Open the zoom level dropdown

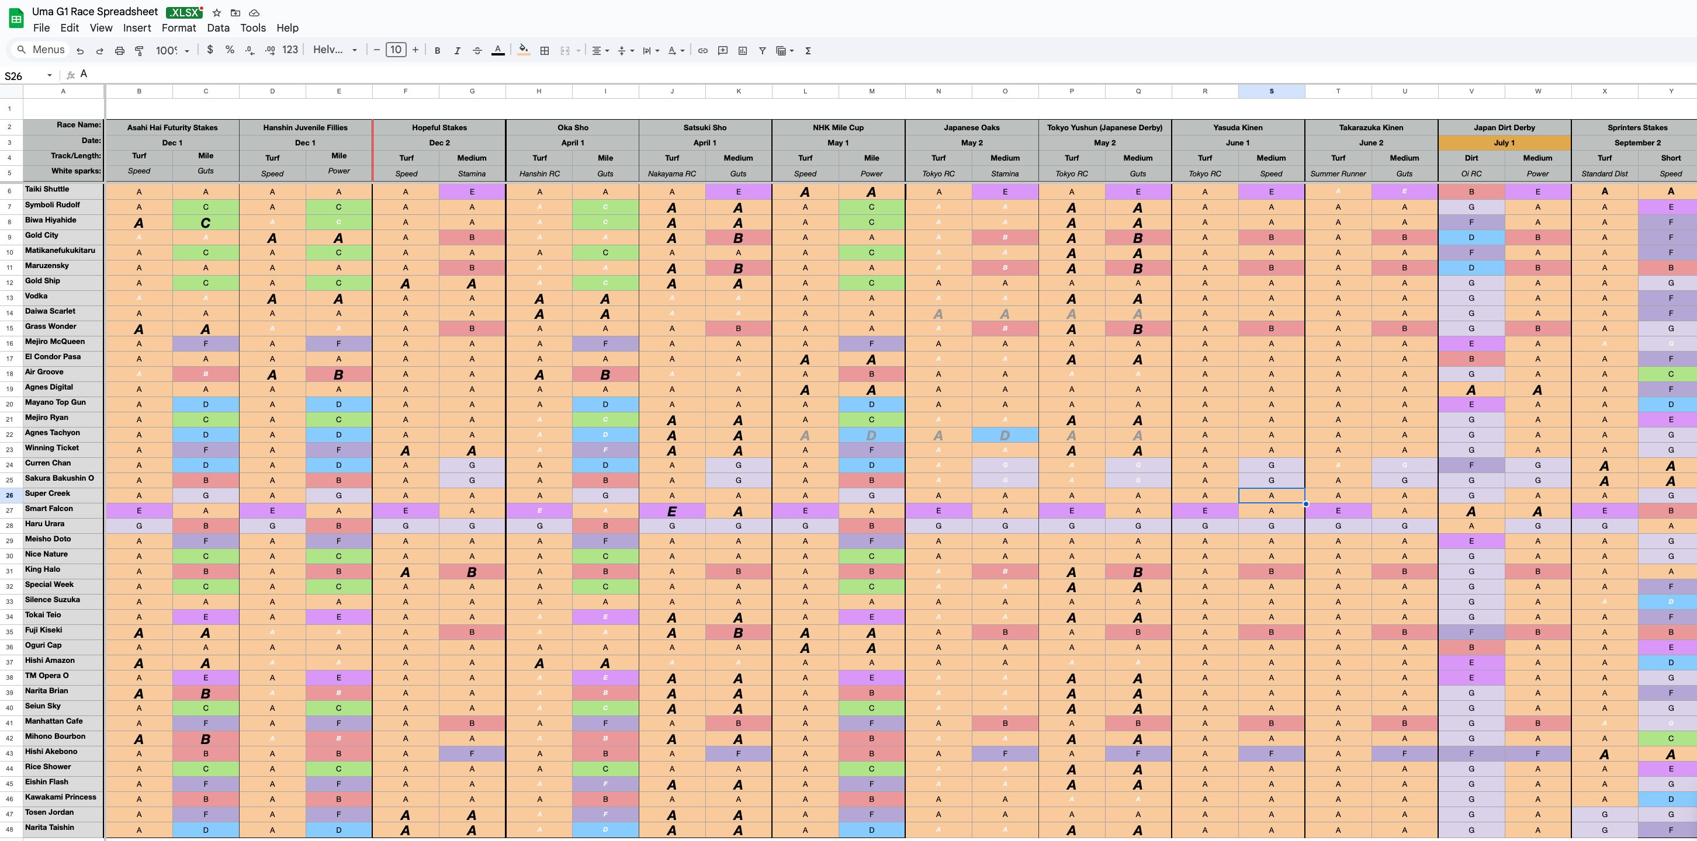coord(172,51)
